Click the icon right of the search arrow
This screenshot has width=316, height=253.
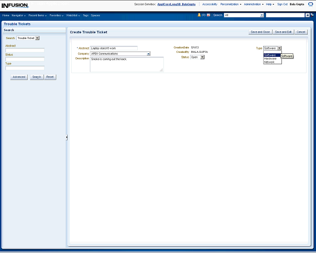312,15
